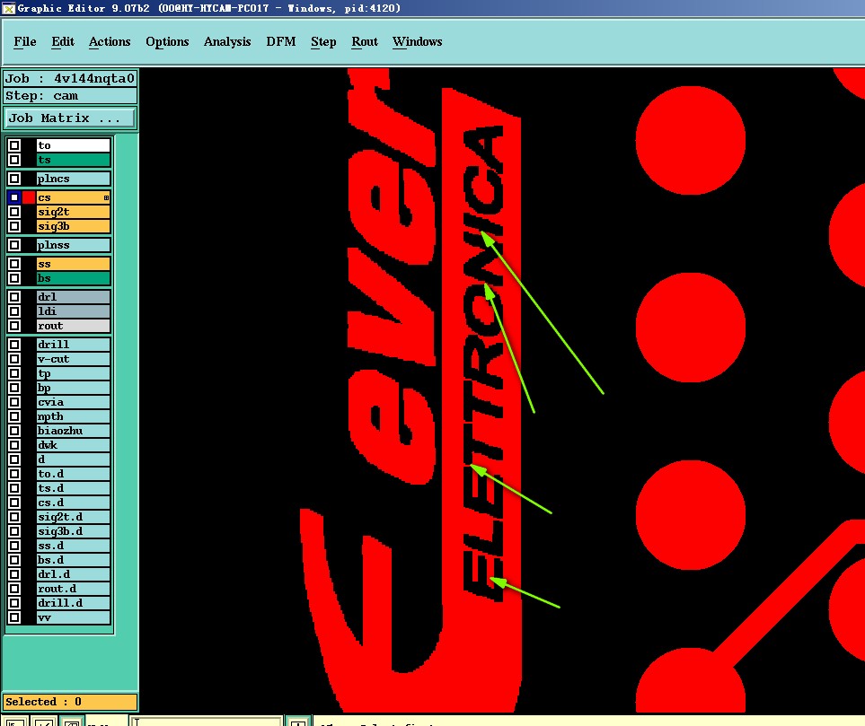Toggle display checkbox for layer 'ts'
The width and height of the screenshot is (865, 726).
[14, 160]
